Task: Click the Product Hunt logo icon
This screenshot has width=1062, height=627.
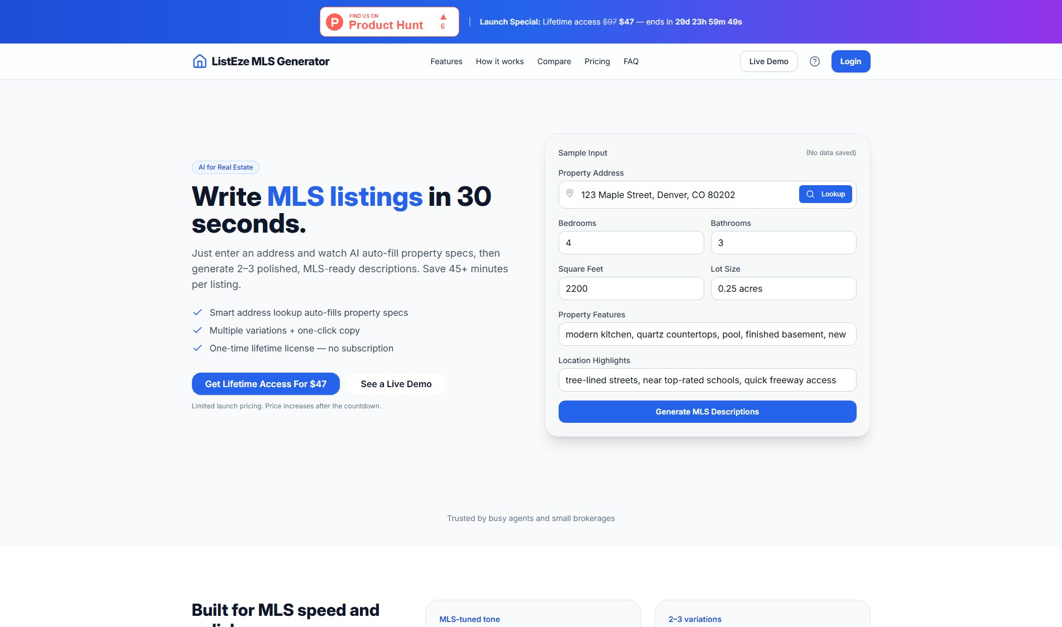Action: [x=334, y=22]
